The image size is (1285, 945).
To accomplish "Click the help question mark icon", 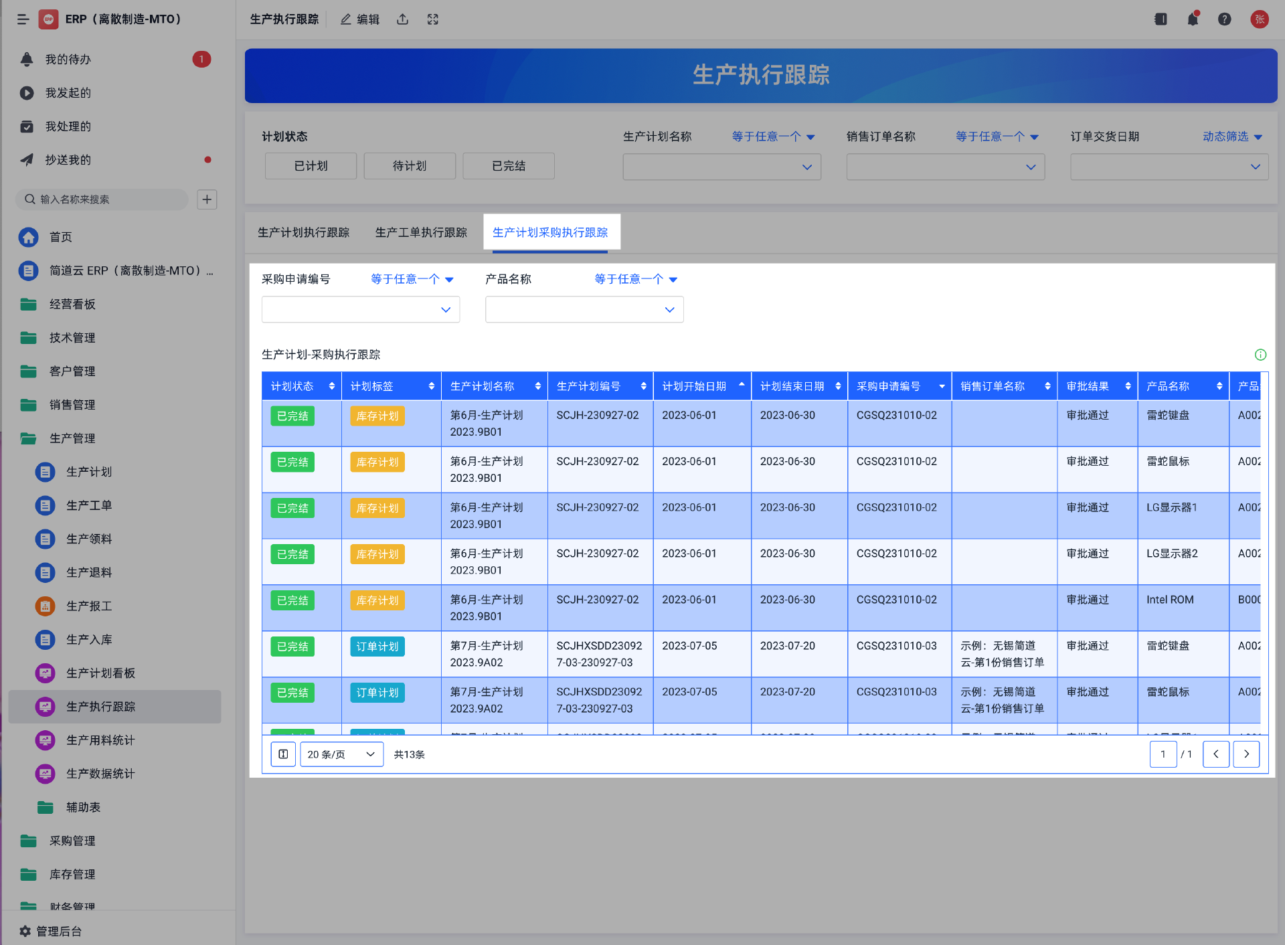I will (x=1224, y=19).
